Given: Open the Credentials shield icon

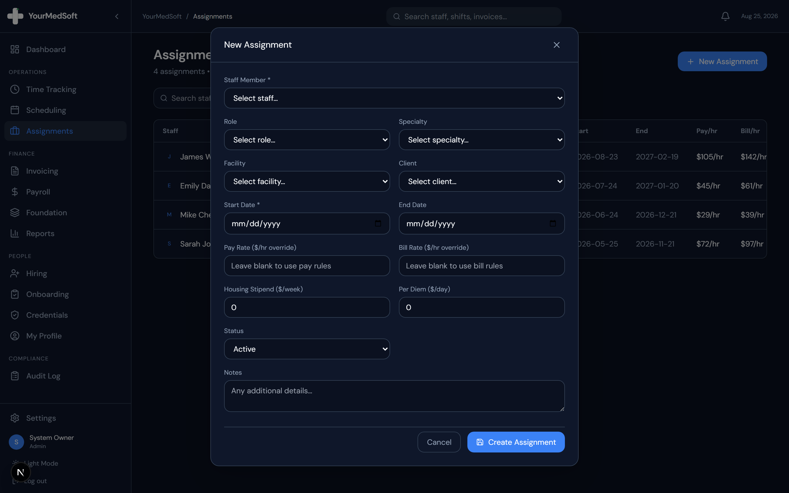Looking at the screenshot, I should [x=15, y=315].
